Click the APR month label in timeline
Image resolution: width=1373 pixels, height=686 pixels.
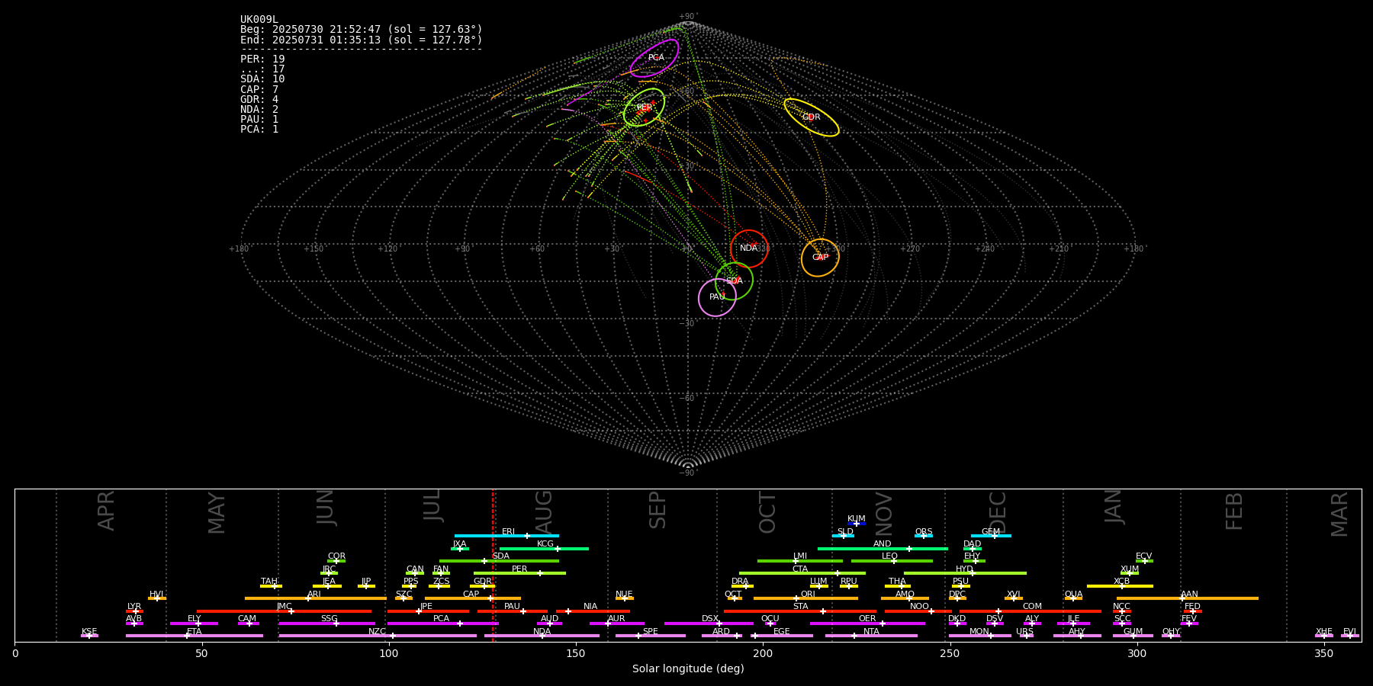pyautogui.click(x=106, y=511)
